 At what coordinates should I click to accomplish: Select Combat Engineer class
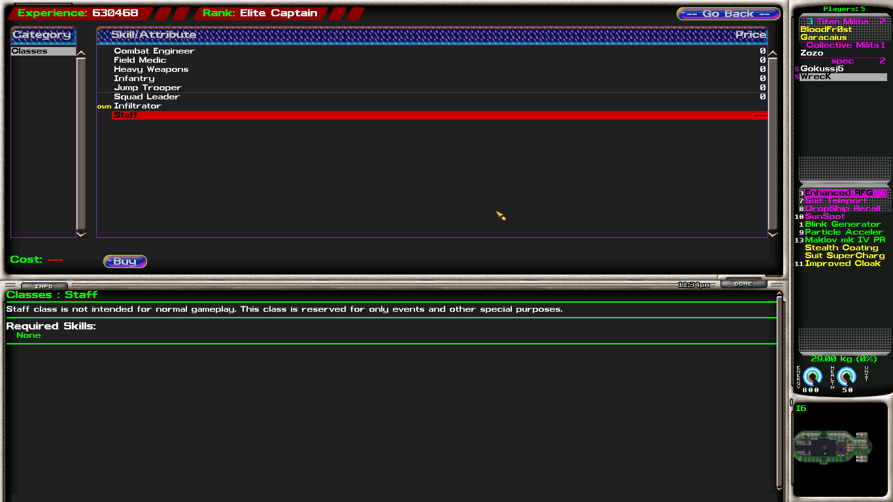point(154,51)
